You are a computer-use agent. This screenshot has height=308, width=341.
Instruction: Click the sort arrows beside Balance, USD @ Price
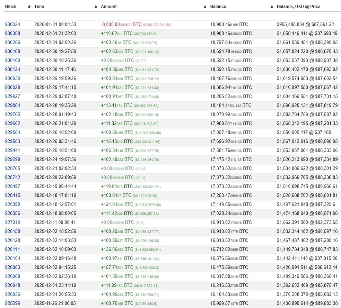[x=271, y=6]
